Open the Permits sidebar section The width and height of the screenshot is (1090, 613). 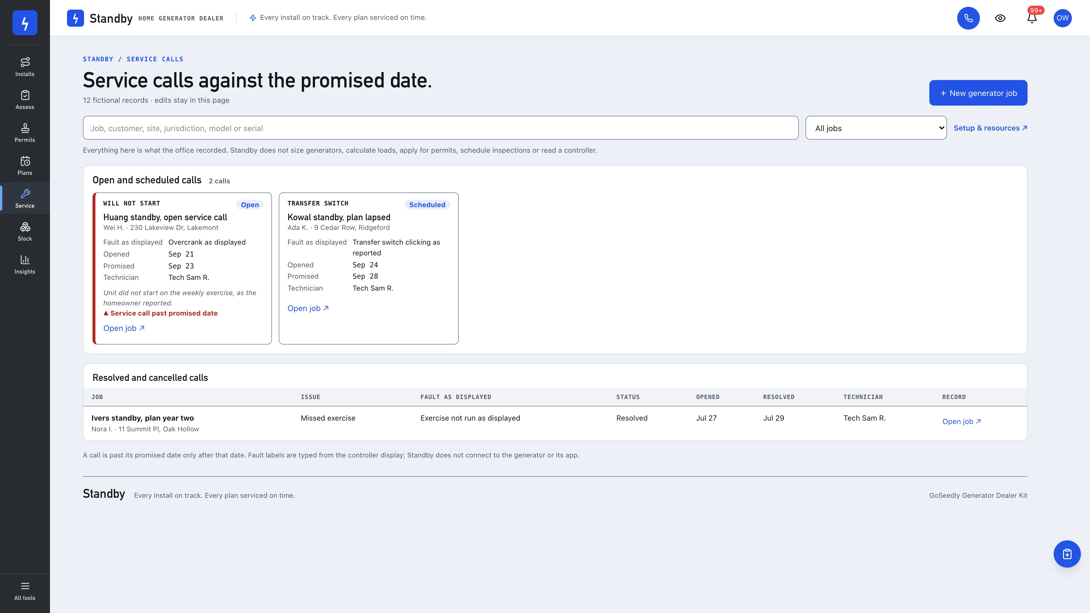[x=25, y=133]
